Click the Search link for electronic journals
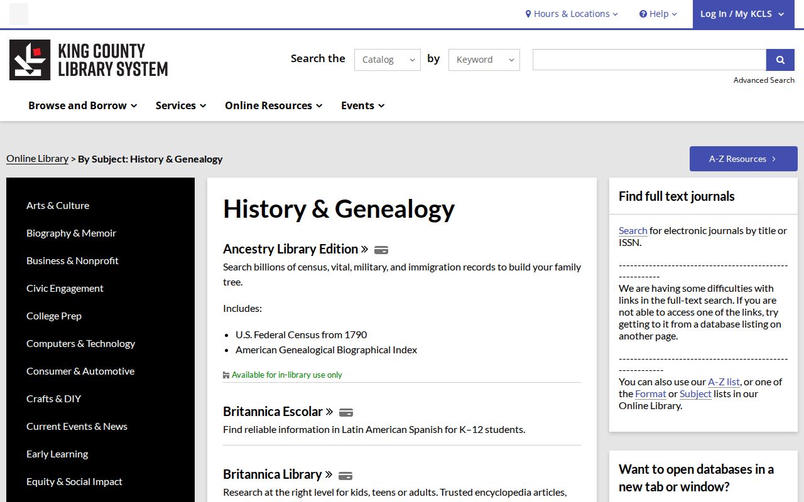This screenshot has height=502, width=804. point(633,230)
